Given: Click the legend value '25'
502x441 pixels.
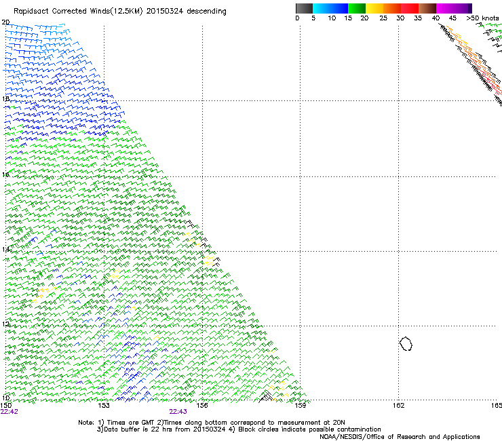Looking at the screenshot, I should click(x=383, y=18).
